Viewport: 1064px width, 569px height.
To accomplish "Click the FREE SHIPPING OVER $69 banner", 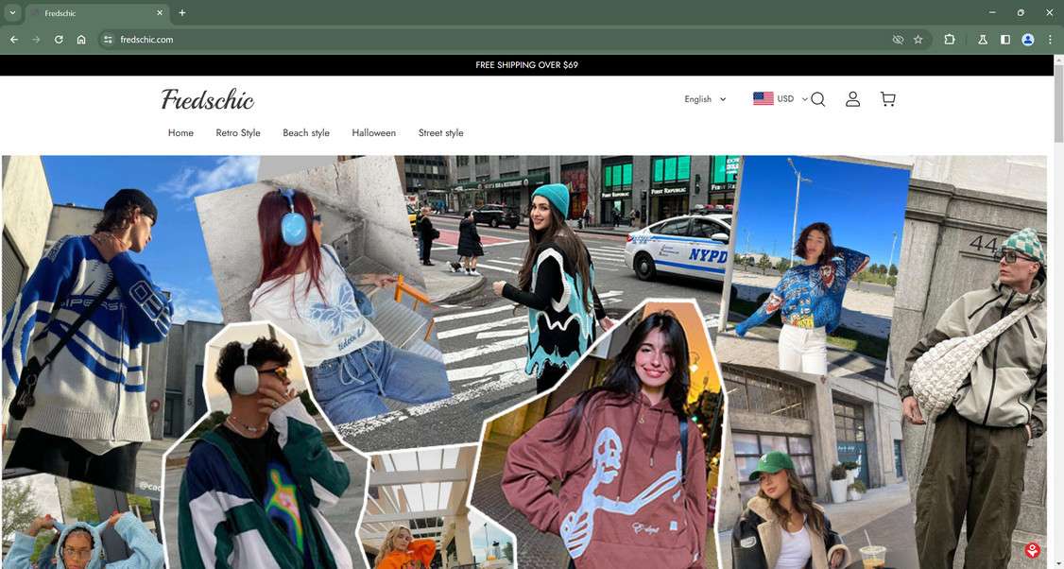I will click(x=526, y=65).
